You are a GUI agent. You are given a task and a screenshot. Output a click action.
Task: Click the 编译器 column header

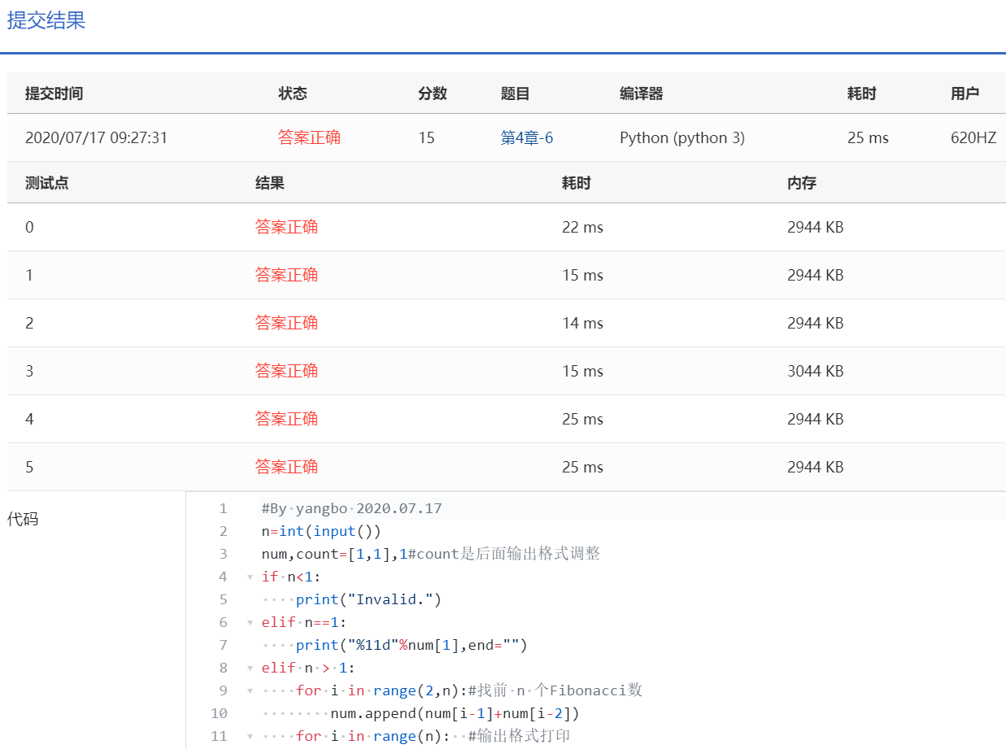pos(642,94)
